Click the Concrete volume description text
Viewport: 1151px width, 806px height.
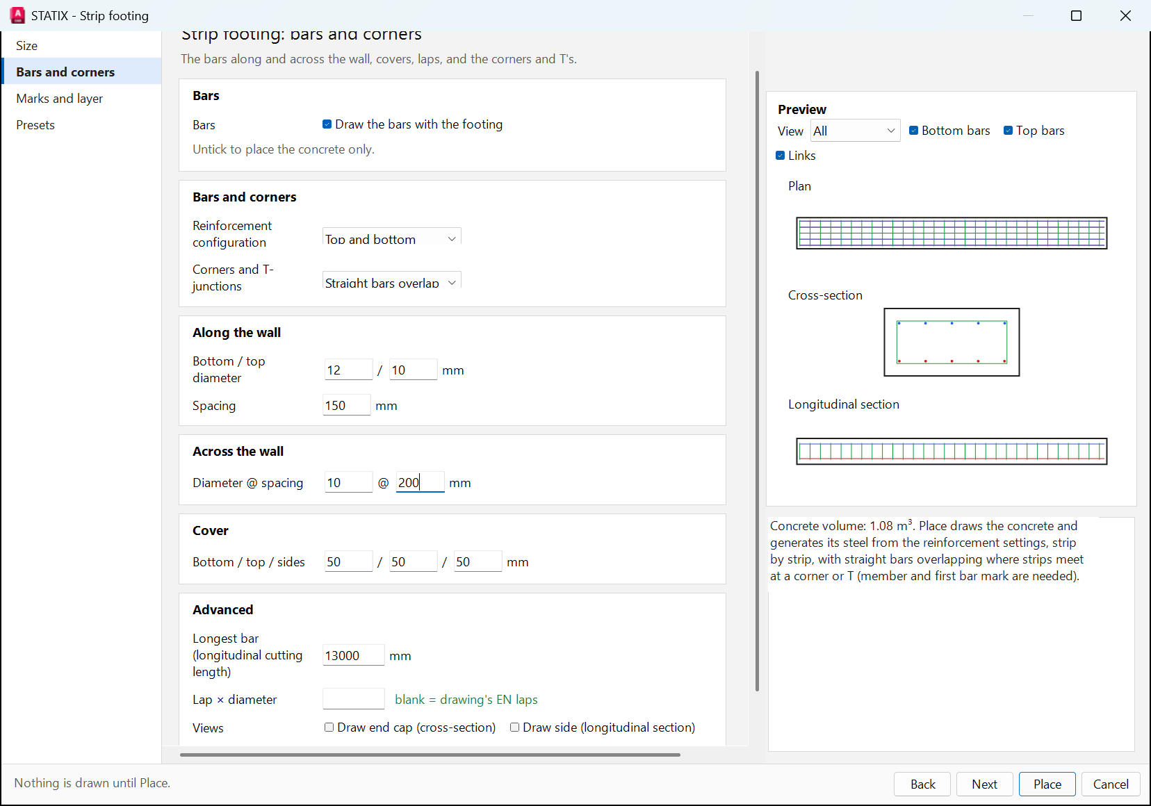tap(927, 551)
